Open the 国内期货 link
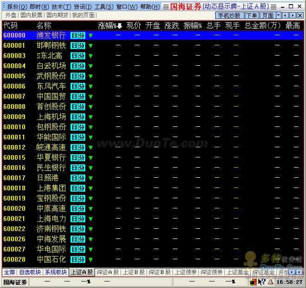306x288 pixels. click(57, 15)
